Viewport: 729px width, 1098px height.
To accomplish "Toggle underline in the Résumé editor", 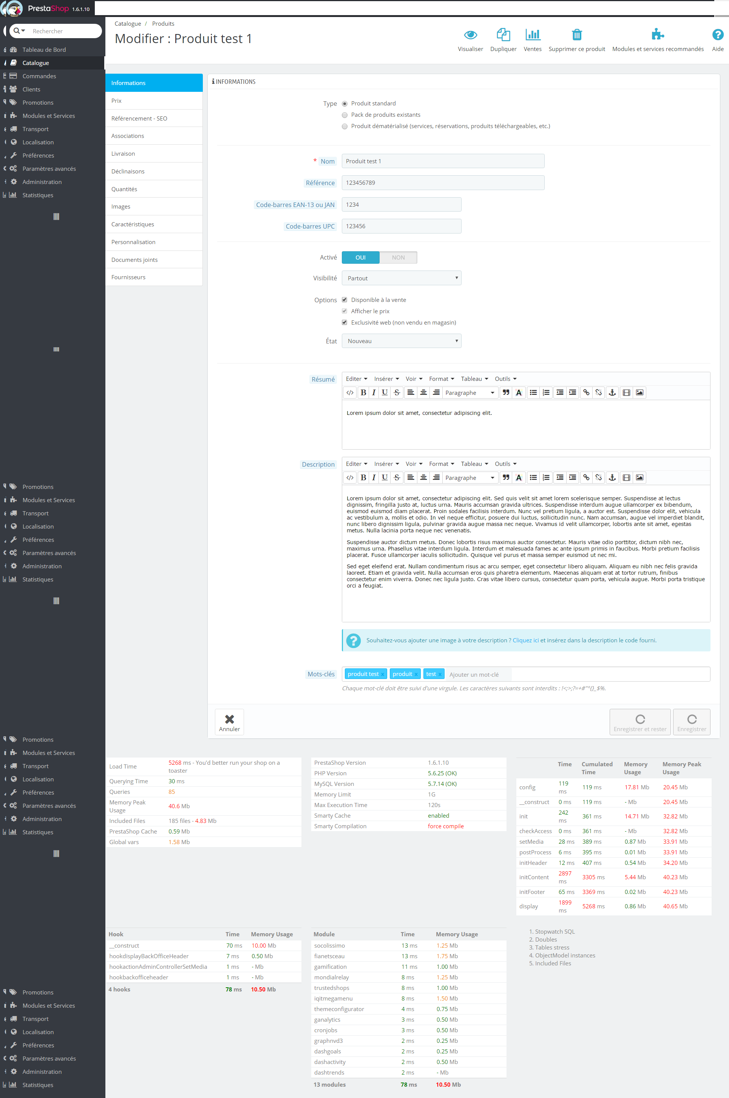I will point(385,393).
